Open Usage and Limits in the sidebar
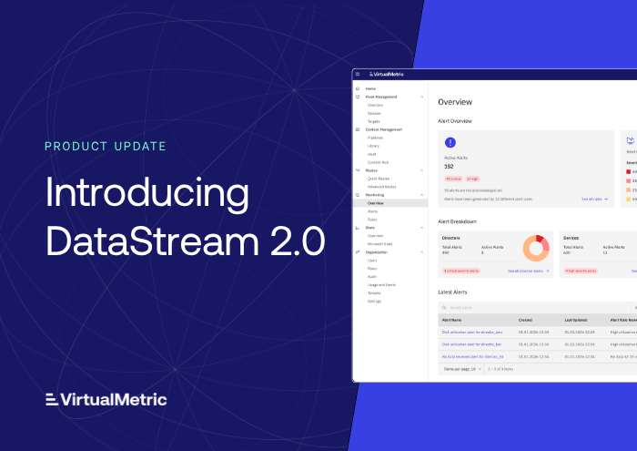This screenshot has height=451, width=637. 381,284
